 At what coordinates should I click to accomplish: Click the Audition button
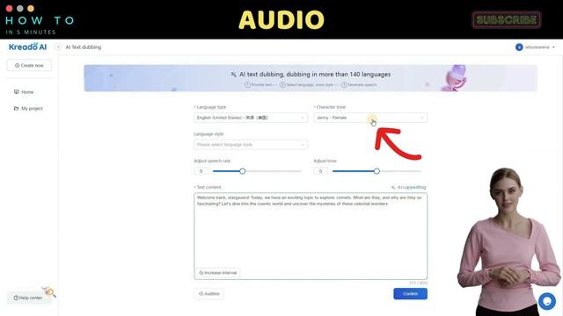pyautogui.click(x=209, y=294)
